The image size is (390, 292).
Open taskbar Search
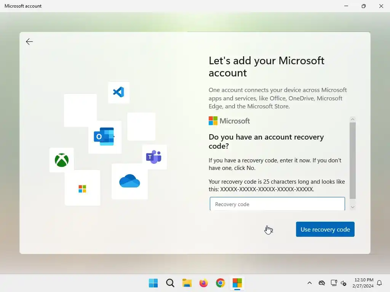pos(170,283)
